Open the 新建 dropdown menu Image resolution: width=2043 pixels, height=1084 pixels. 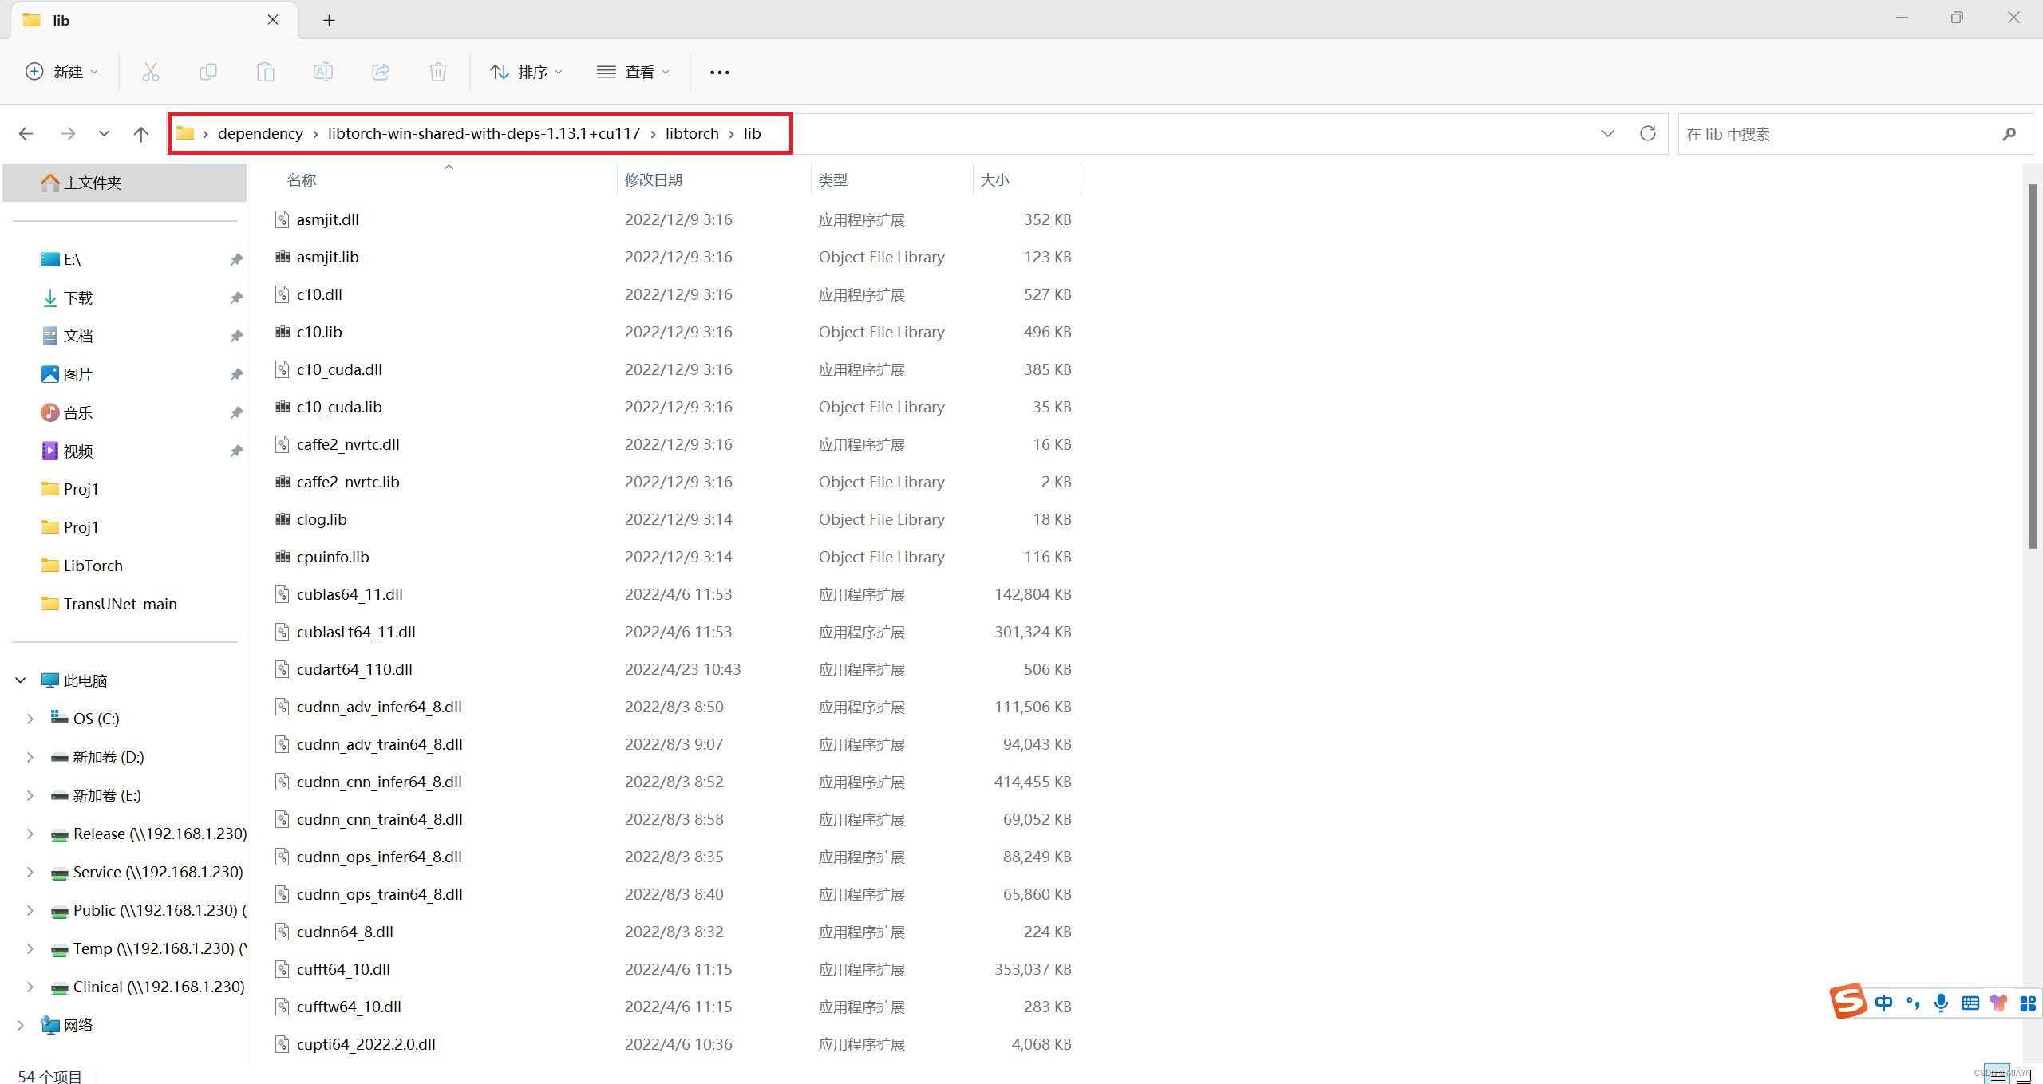coord(62,72)
